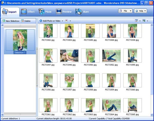Go to the Music tab
Image resolution: width=154 pixels, height=121 pixels.
click(x=45, y=12)
